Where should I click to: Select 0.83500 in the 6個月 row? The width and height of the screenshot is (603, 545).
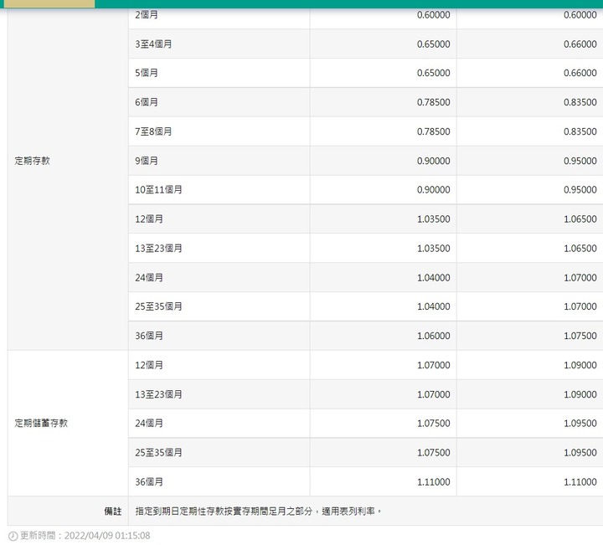[580, 102]
